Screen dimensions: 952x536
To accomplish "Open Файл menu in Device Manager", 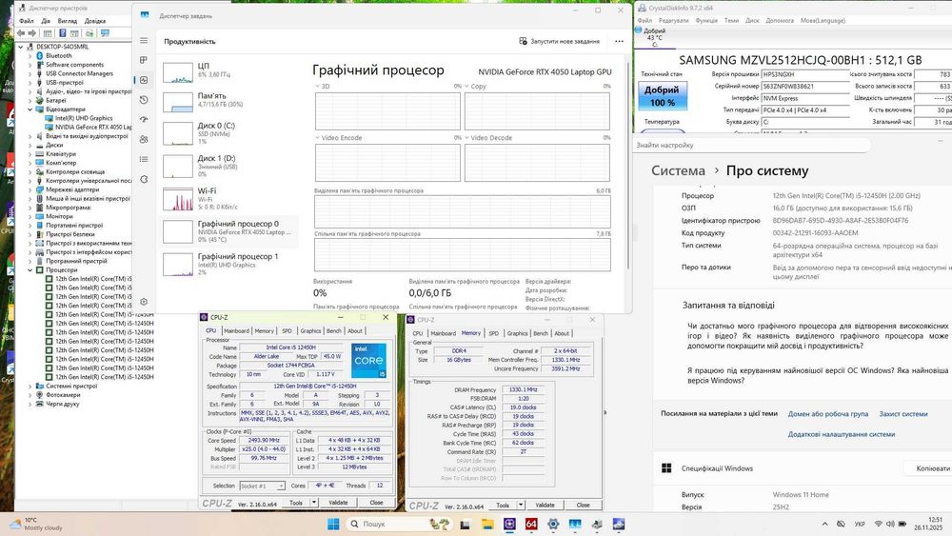I will (x=26, y=21).
